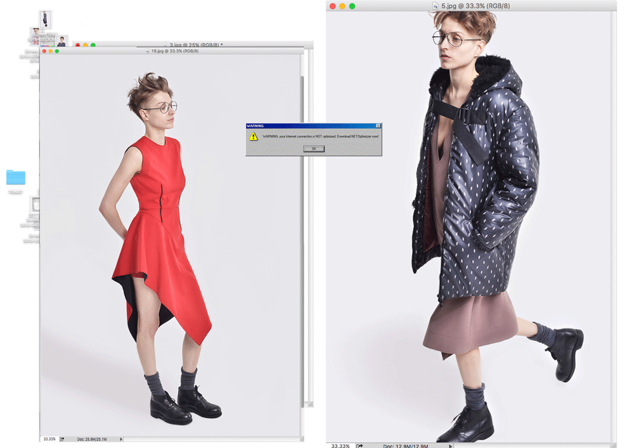
Task: Click the document icon beside 5.jpg title
Action: (x=436, y=6)
